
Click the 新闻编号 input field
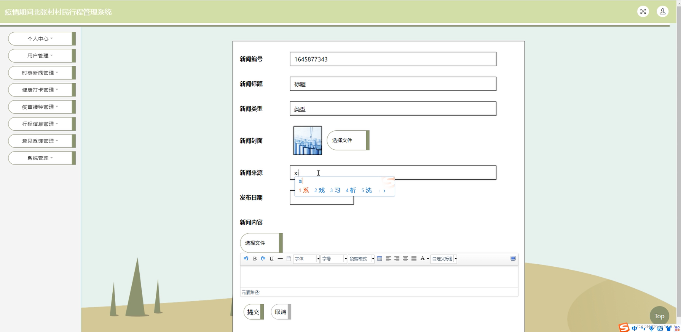tap(393, 59)
